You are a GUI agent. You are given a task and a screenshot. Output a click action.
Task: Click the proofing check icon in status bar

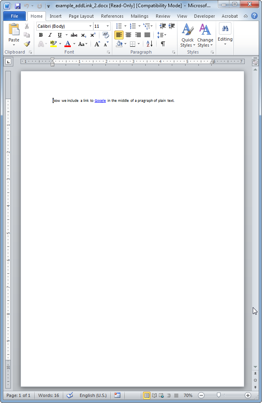[70, 395]
